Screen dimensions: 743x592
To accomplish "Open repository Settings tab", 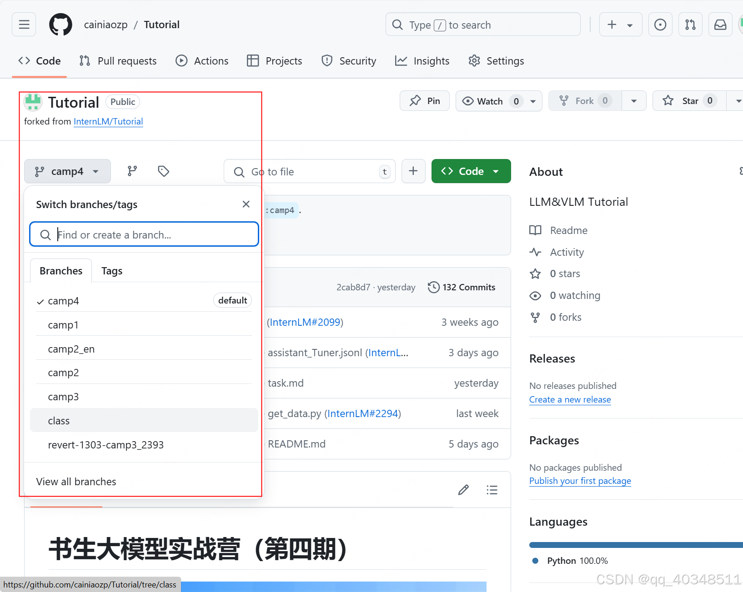I will (497, 61).
